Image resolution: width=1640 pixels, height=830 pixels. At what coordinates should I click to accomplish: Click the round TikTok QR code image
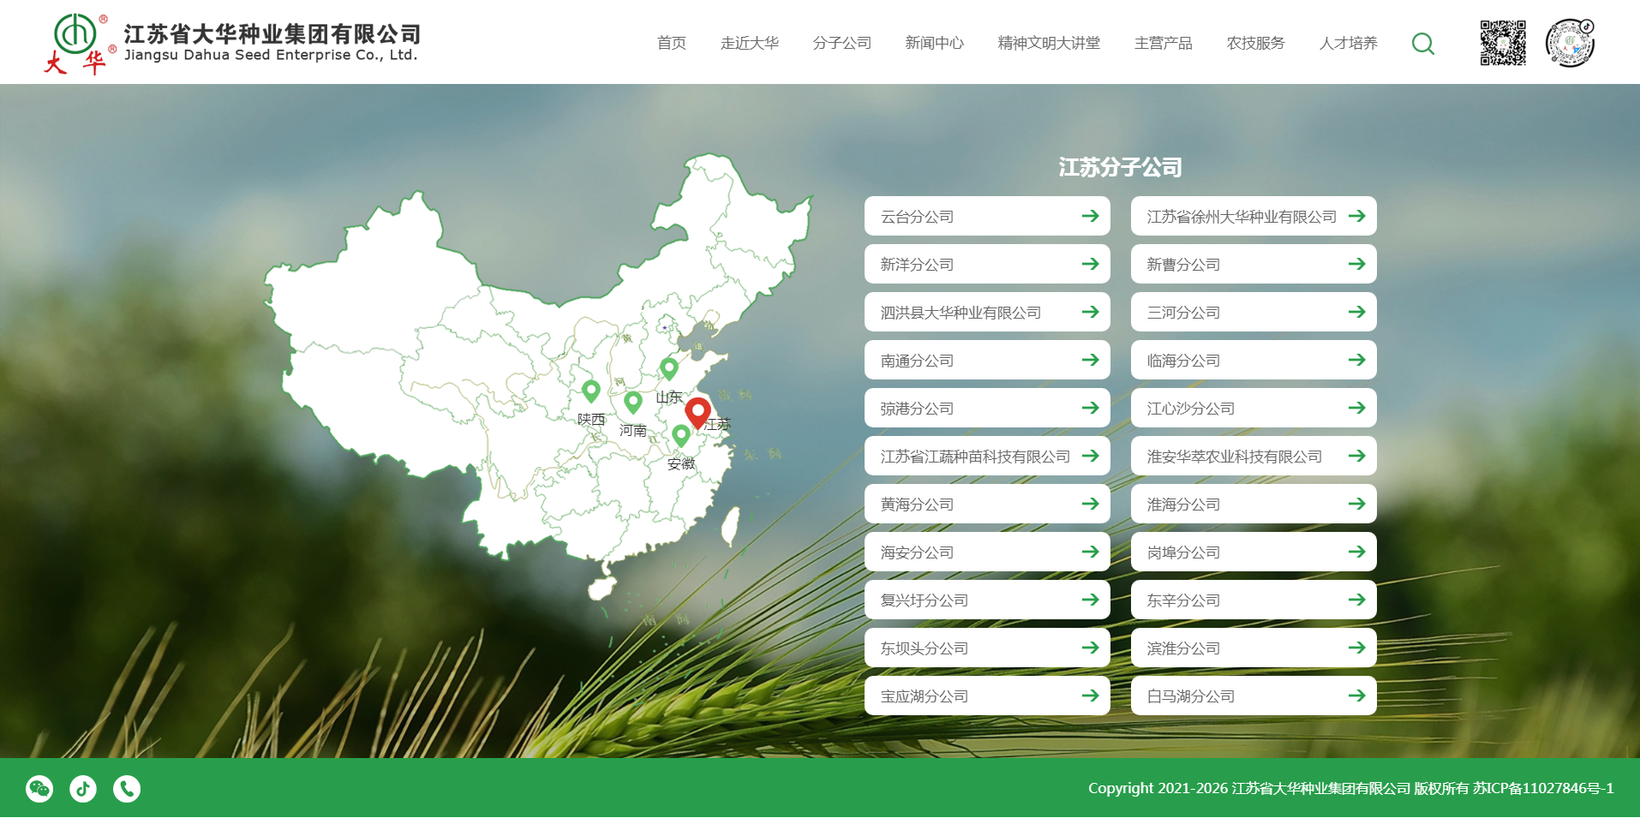click(x=1569, y=43)
